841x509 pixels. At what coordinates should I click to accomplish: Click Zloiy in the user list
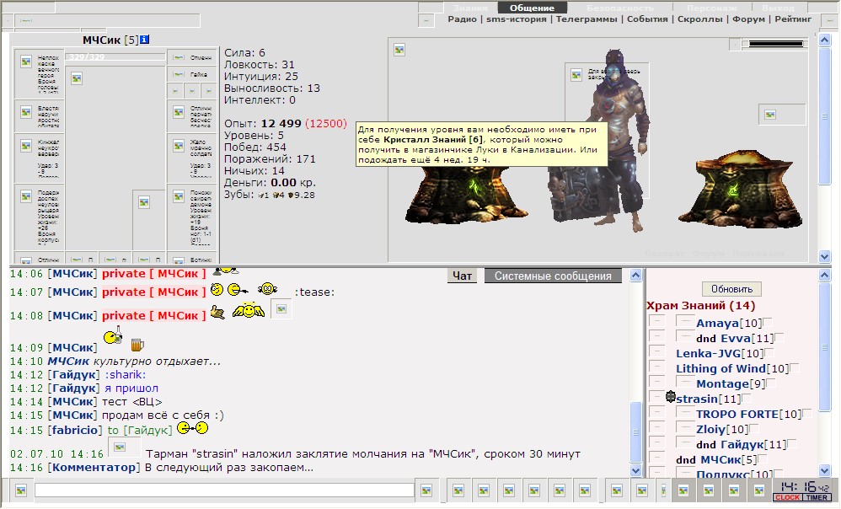(x=711, y=429)
